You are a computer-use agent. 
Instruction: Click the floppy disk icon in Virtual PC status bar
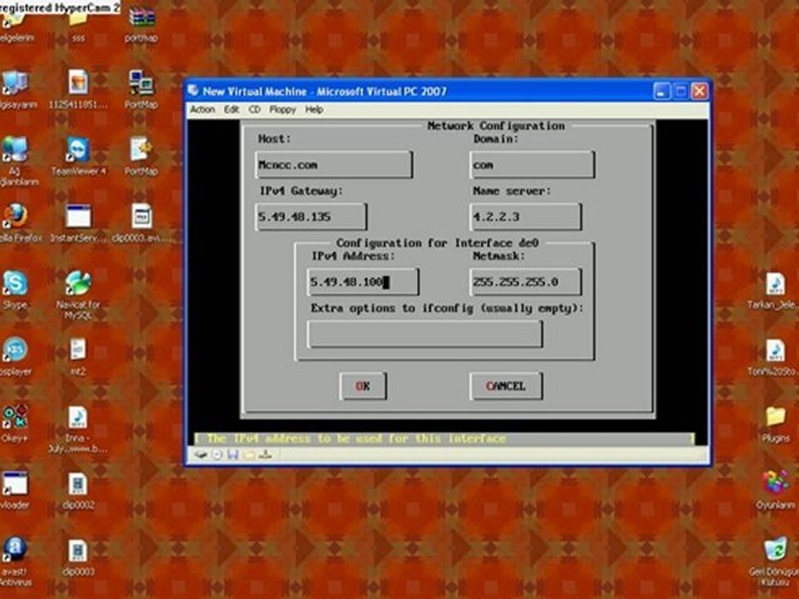tap(233, 454)
